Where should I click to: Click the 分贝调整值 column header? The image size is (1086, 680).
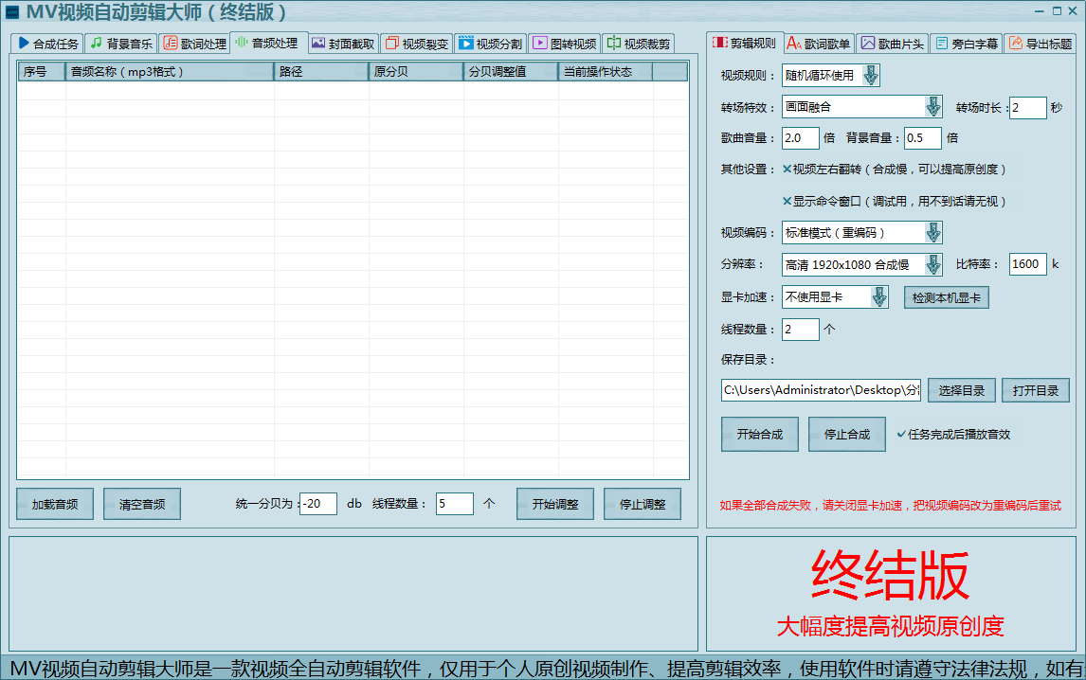click(x=511, y=71)
